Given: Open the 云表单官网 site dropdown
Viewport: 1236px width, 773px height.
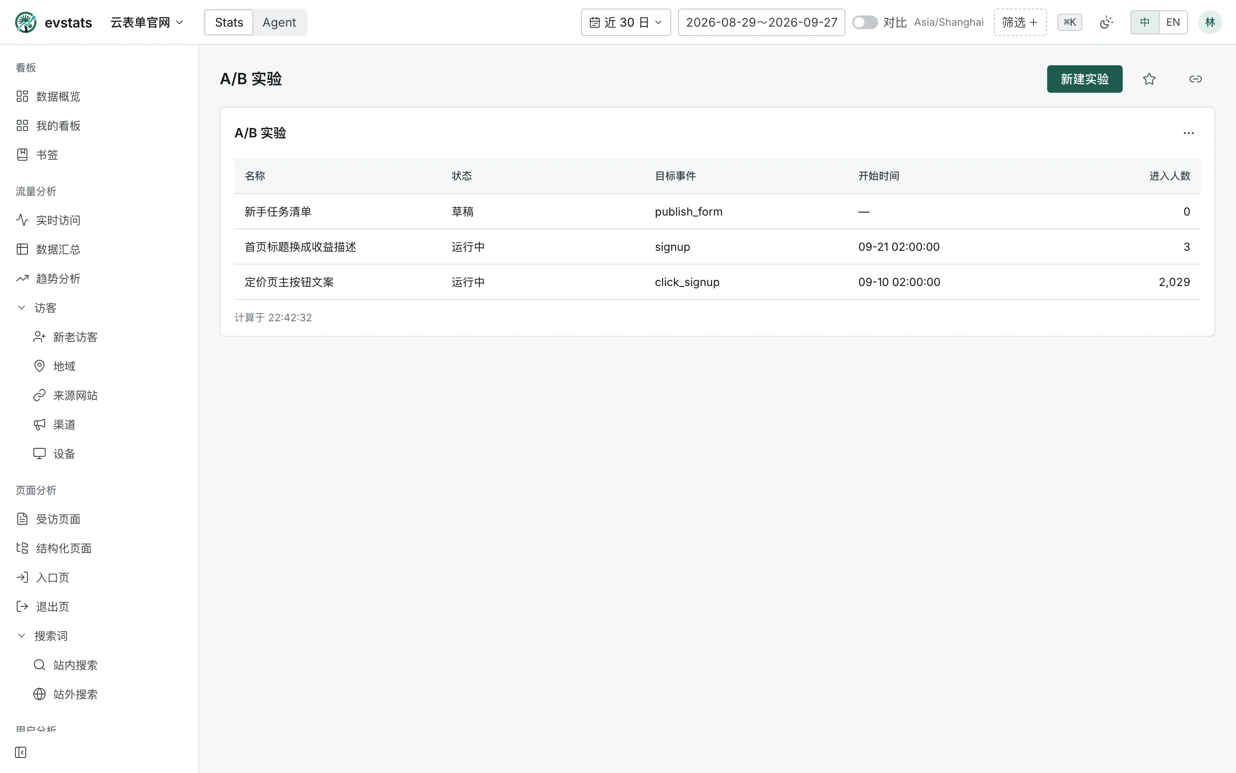Looking at the screenshot, I should (x=147, y=22).
